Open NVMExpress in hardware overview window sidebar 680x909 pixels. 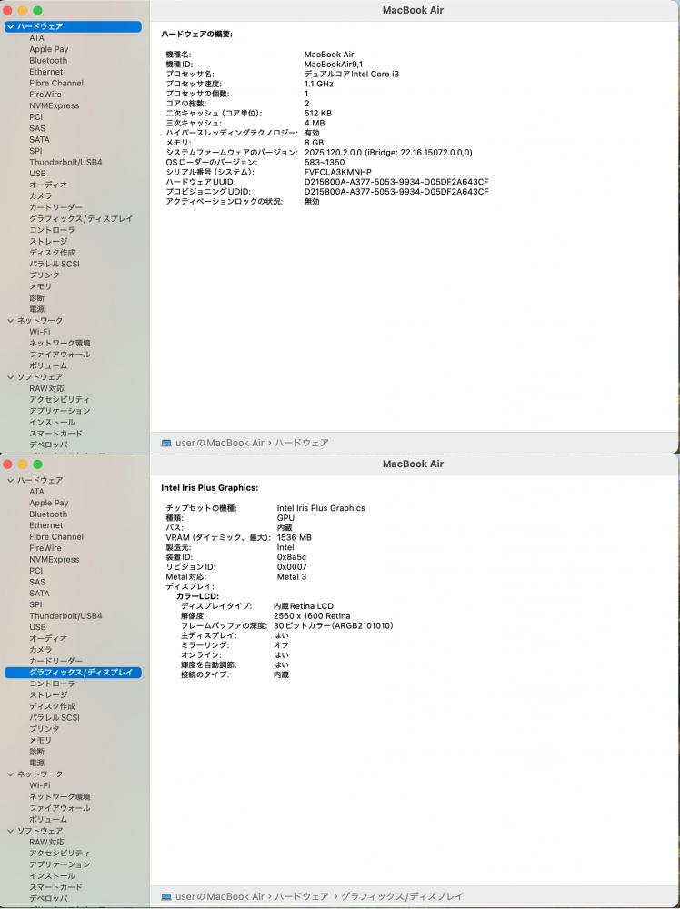click(x=54, y=105)
